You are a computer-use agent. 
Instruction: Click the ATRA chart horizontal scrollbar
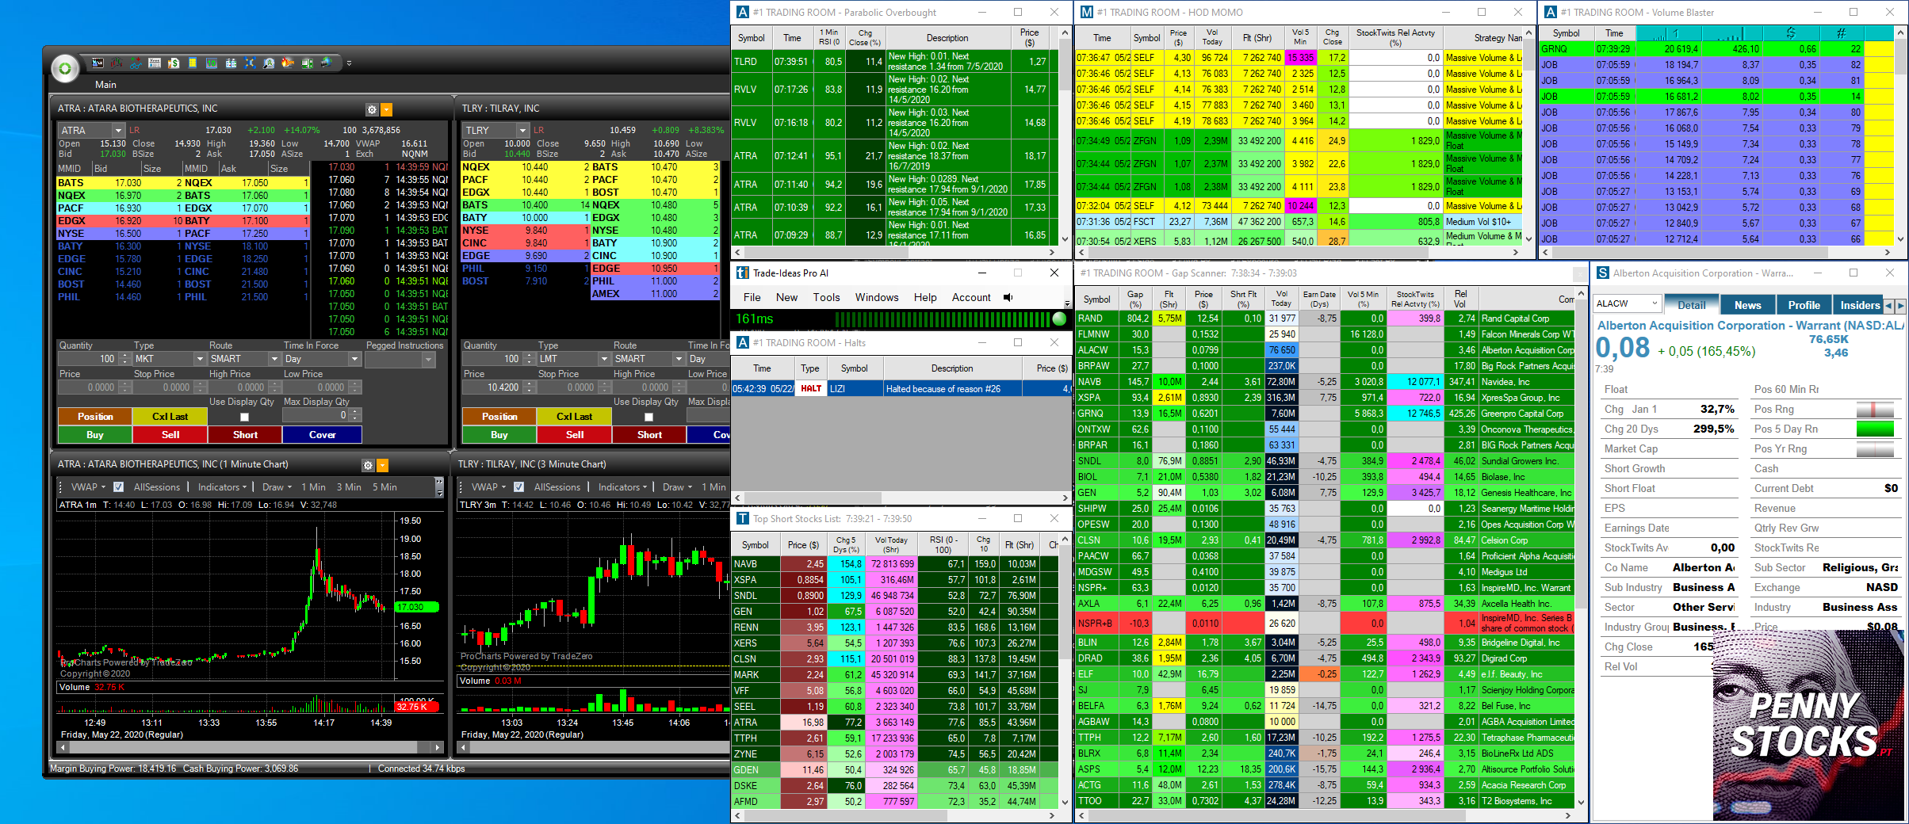coord(249,747)
